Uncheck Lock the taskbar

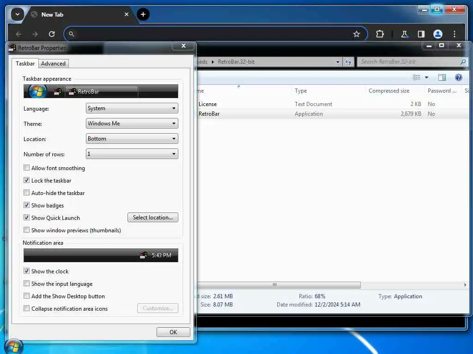point(26,180)
